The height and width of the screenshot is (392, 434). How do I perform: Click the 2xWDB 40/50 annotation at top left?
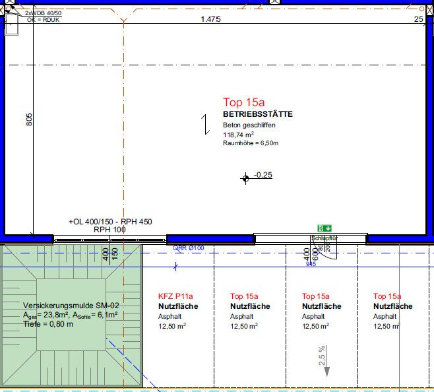[42, 13]
